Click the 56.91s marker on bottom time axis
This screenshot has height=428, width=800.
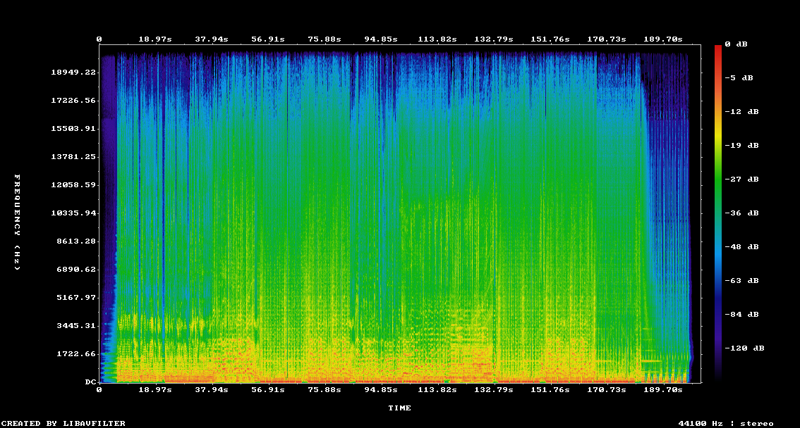click(x=267, y=389)
